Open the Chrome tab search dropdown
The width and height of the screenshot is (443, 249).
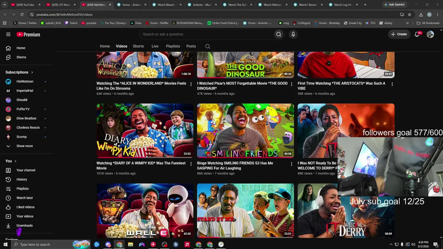coord(4,5)
